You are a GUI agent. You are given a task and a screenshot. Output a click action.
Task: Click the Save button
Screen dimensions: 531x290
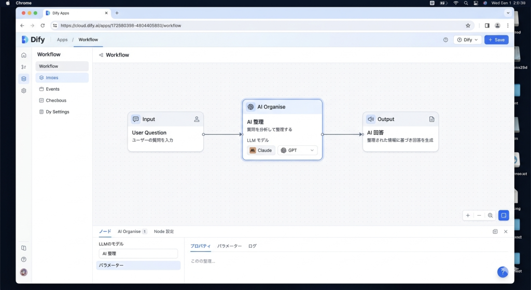coord(496,39)
